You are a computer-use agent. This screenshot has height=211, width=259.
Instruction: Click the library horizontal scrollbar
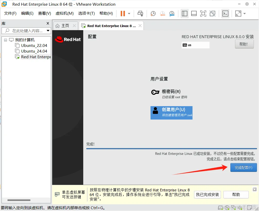click(19, 200)
